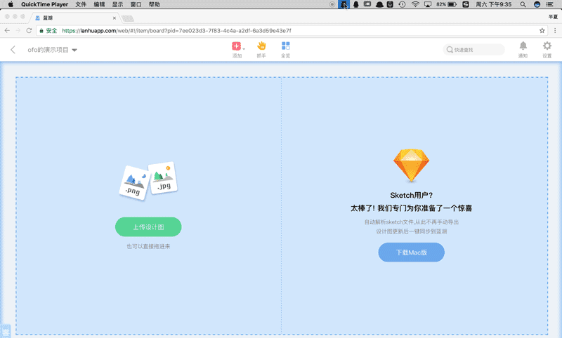Expand the ofo的演示项目 project dropdown
This screenshot has width=562, height=338.
tap(74, 50)
